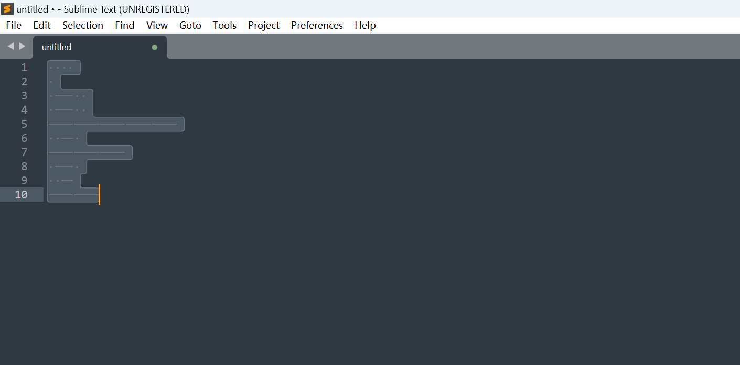Place the cursor in the selected whitespace on line 5

tap(115, 124)
